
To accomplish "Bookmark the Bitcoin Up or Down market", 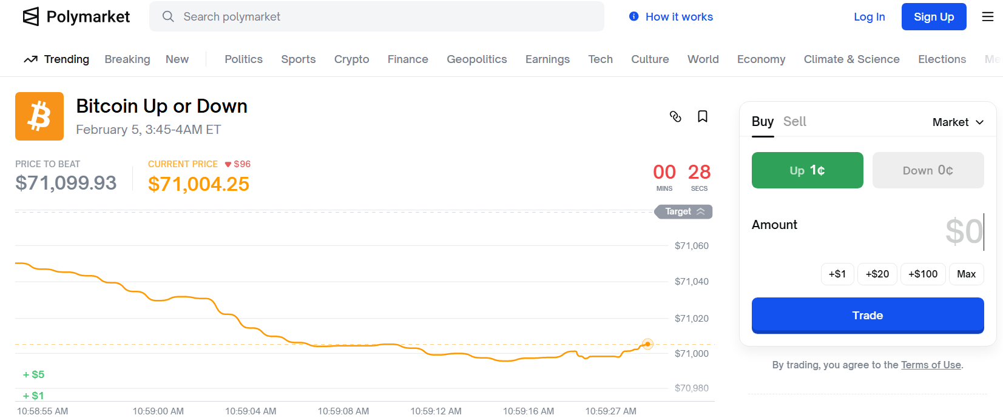I will click(x=703, y=116).
